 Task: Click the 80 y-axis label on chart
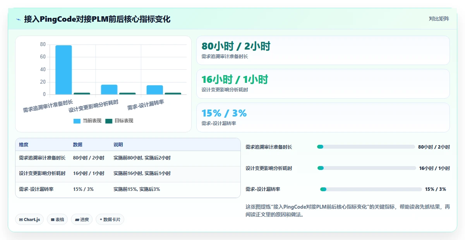pos(43,45)
